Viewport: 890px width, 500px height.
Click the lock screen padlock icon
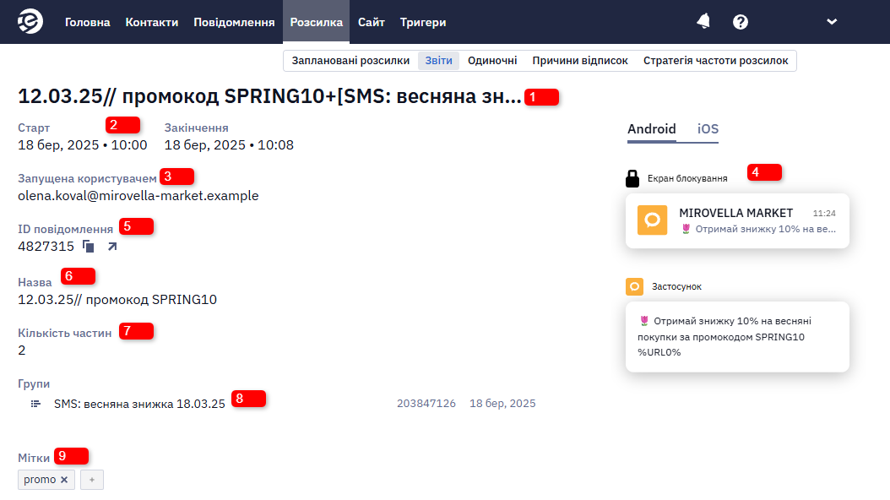point(632,178)
